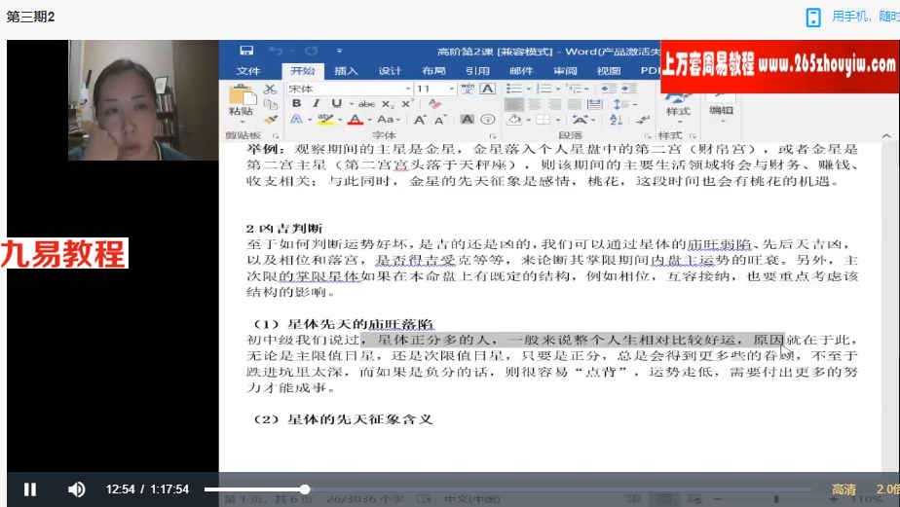The image size is (900, 507).
Task: Switch to the 引用 (References) tab
Action: coord(477,70)
